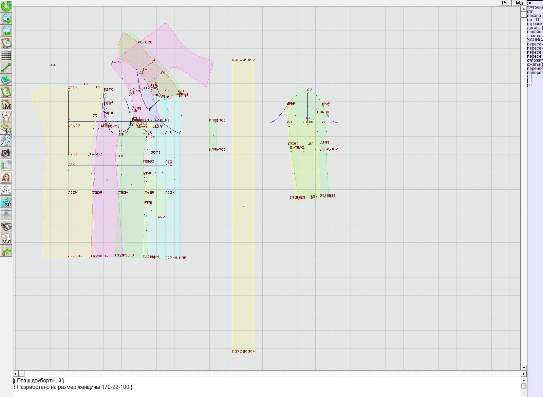543x397 pixels.
Task: Open the woman's face portrait icon
Action: pos(6,177)
